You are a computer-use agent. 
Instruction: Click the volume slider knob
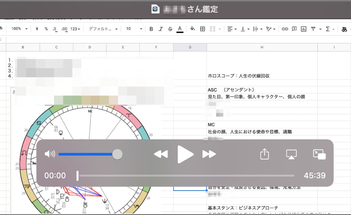(x=117, y=154)
